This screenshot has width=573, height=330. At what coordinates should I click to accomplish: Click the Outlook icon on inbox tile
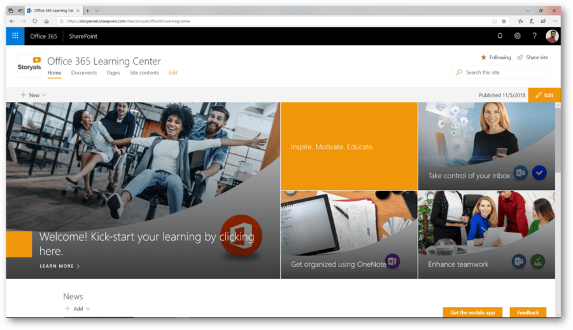coord(520,173)
